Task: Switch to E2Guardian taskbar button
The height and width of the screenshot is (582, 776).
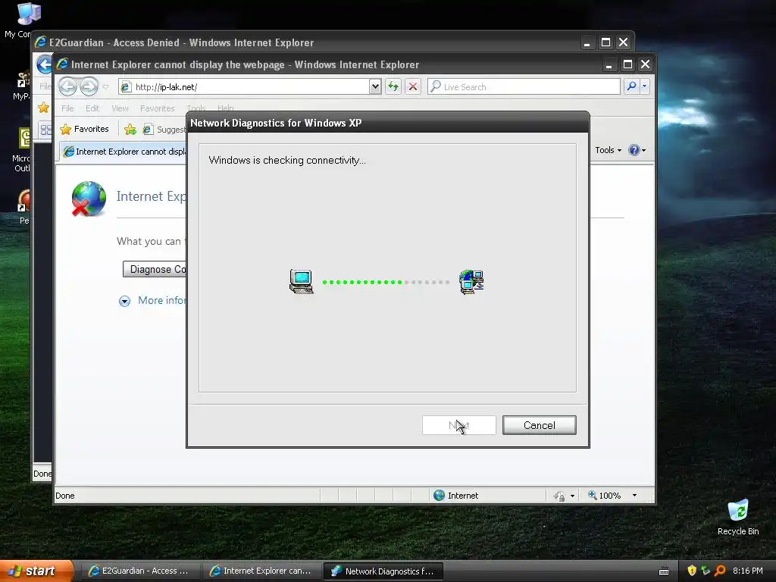Action: tap(139, 571)
